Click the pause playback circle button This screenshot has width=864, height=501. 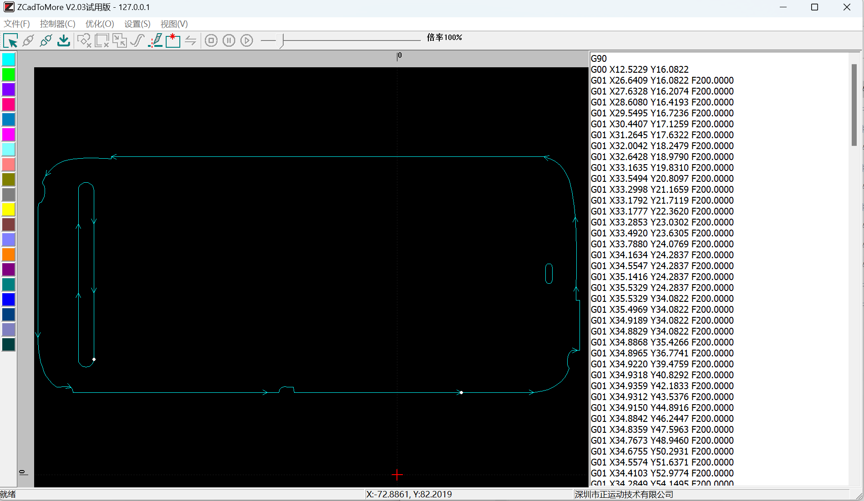[x=229, y=40]
